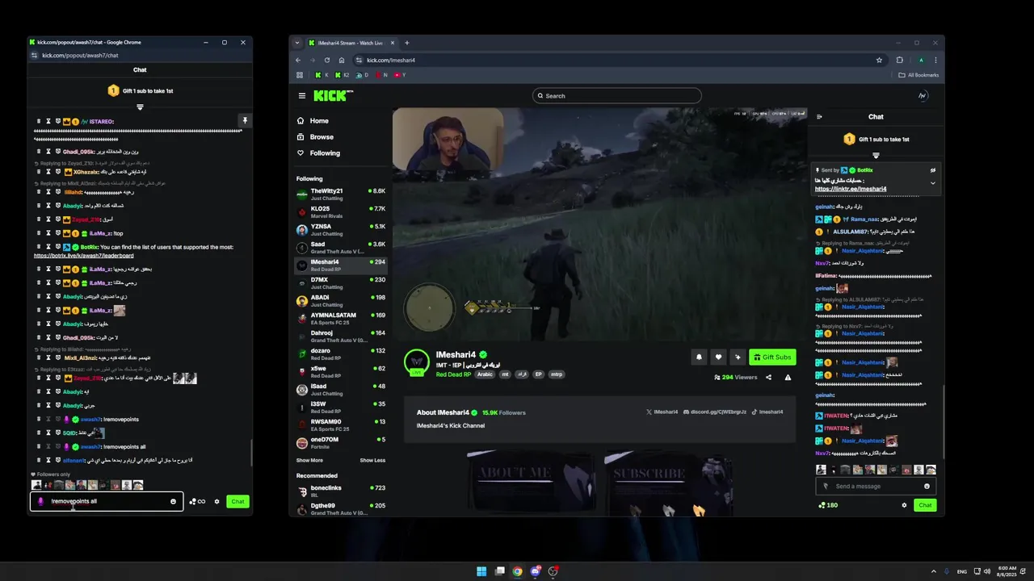
Task: Show hidden system tray icons
Action: tap(934, 571)
